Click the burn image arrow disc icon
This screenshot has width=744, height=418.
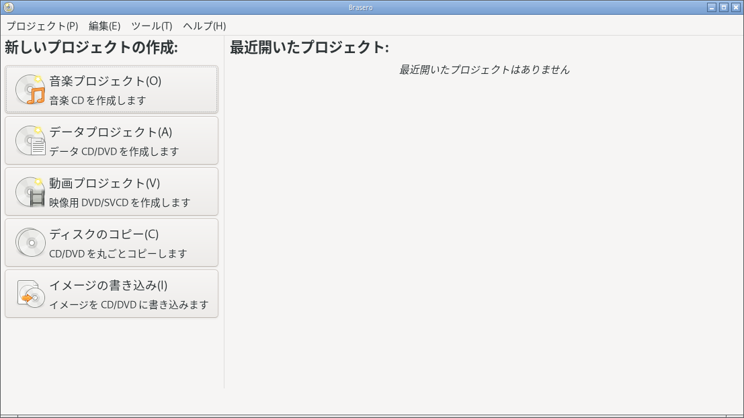click(x=30, y=294)
